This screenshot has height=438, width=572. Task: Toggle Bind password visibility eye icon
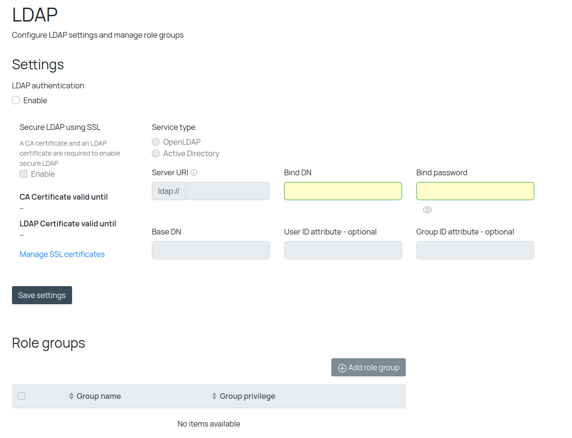pyautogui.click(x=427, y=210)
